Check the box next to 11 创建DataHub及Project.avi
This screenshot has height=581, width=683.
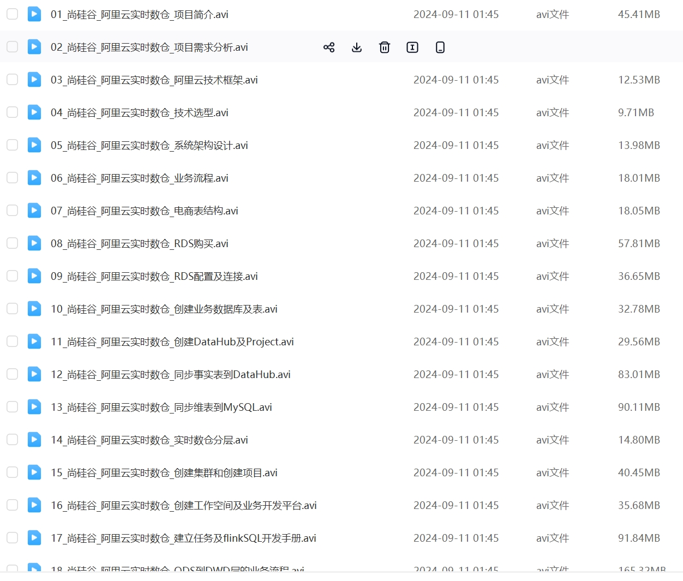coord(12,342)
